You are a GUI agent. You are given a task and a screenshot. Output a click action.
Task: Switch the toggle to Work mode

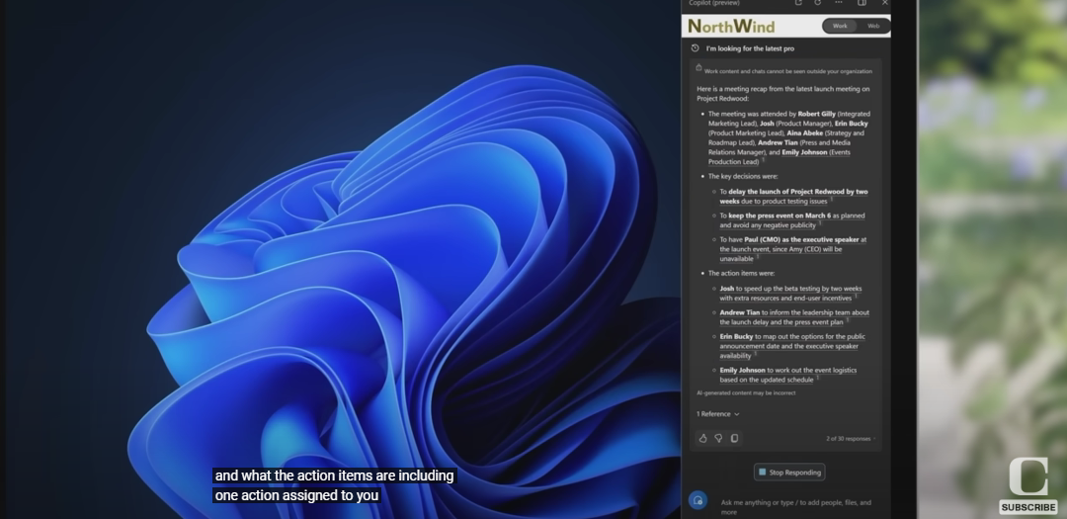[x=840, y=26]
